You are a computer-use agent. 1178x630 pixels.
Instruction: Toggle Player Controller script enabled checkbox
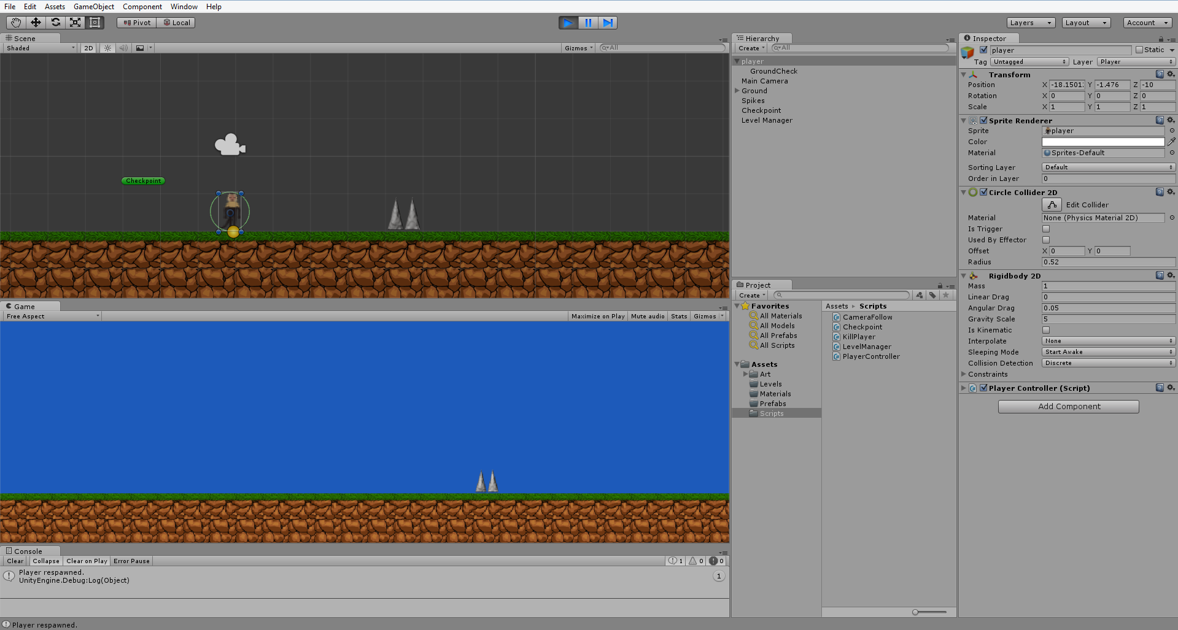pyautogui.click(x=983, y=388)
